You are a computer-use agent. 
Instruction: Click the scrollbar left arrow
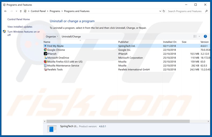click(45, 121)
